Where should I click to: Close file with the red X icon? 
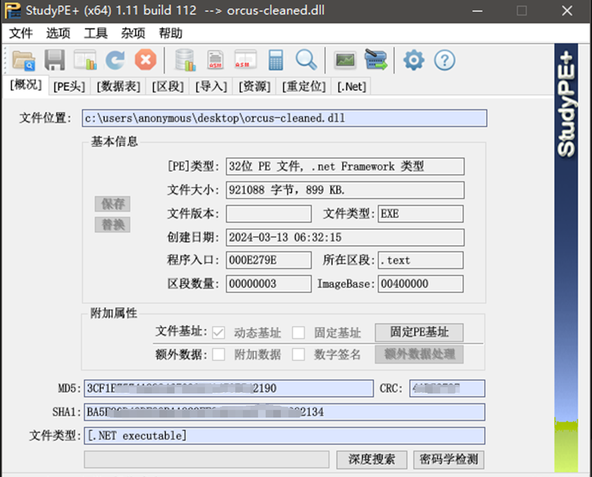[146, 60]
